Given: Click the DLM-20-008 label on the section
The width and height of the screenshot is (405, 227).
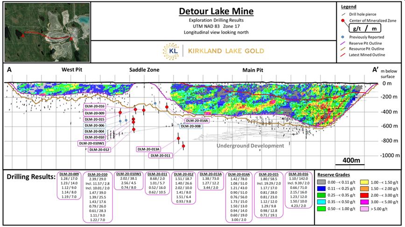Looking at the screenshot, I should [x=191, y=127].
